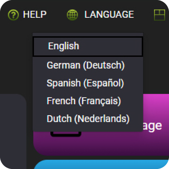Choose German (Deutsch) language option
This screenshot has height=169, width=169.
pos(86,65)
